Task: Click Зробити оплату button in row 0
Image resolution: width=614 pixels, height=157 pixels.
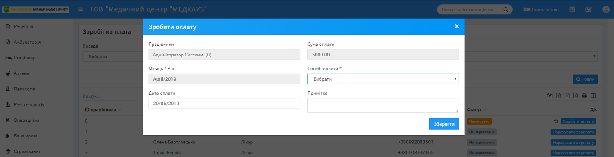Action: 578,121
